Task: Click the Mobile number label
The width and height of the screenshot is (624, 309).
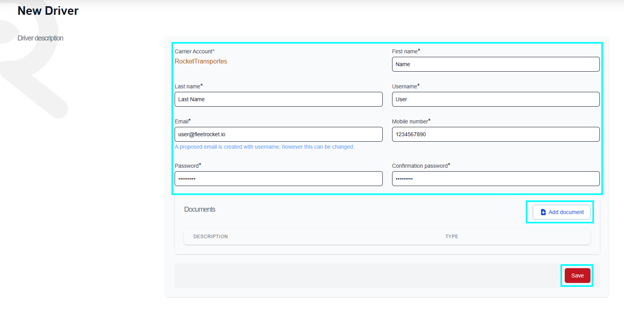Action: point(411,121)
